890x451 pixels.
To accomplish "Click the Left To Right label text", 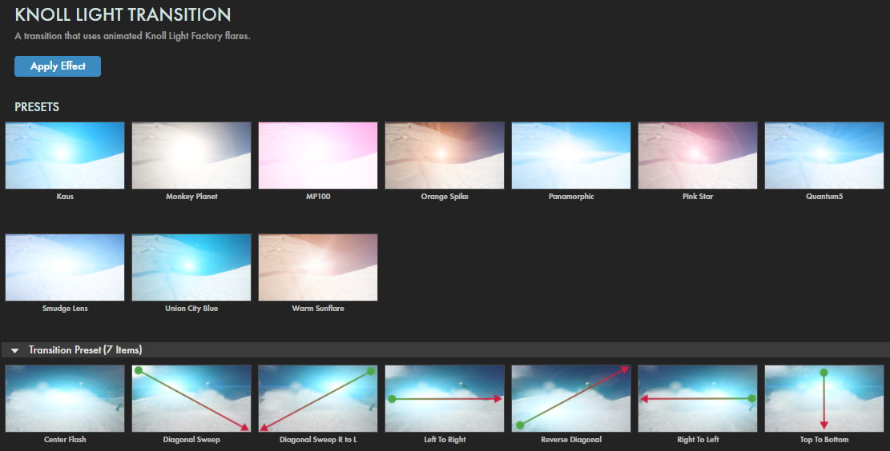I will (x=445, y=440).
